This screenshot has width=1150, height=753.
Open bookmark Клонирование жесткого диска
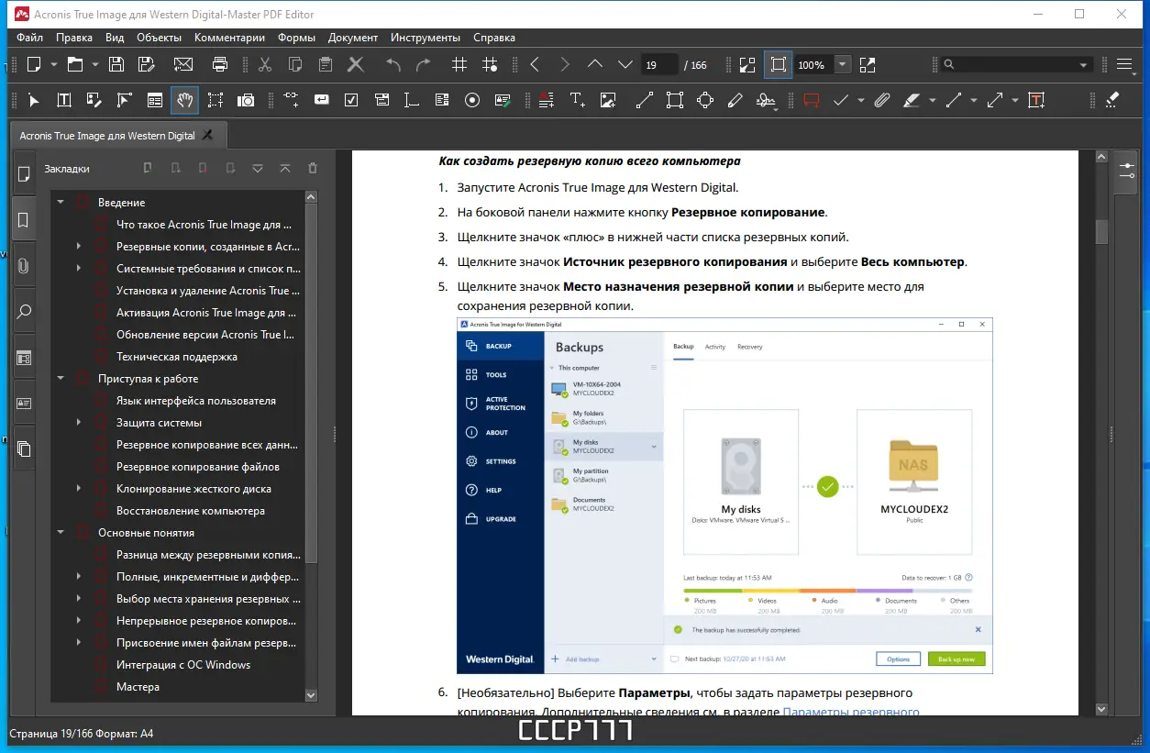coord(194,489)
